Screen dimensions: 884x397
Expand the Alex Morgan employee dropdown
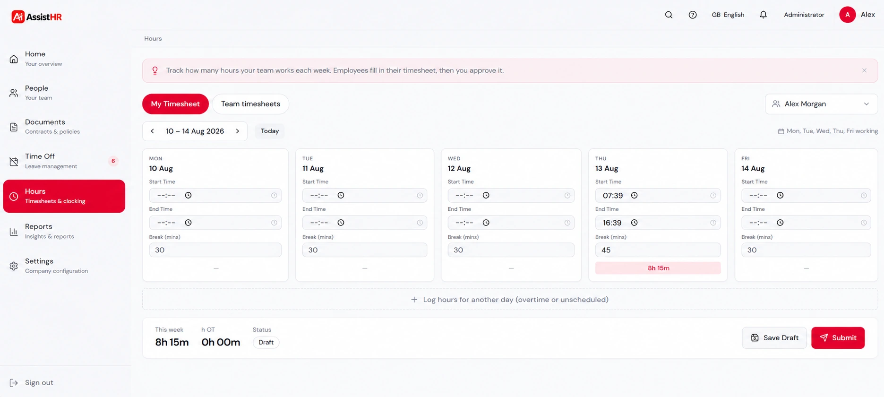pyautogui.click(x=821, y=104)
